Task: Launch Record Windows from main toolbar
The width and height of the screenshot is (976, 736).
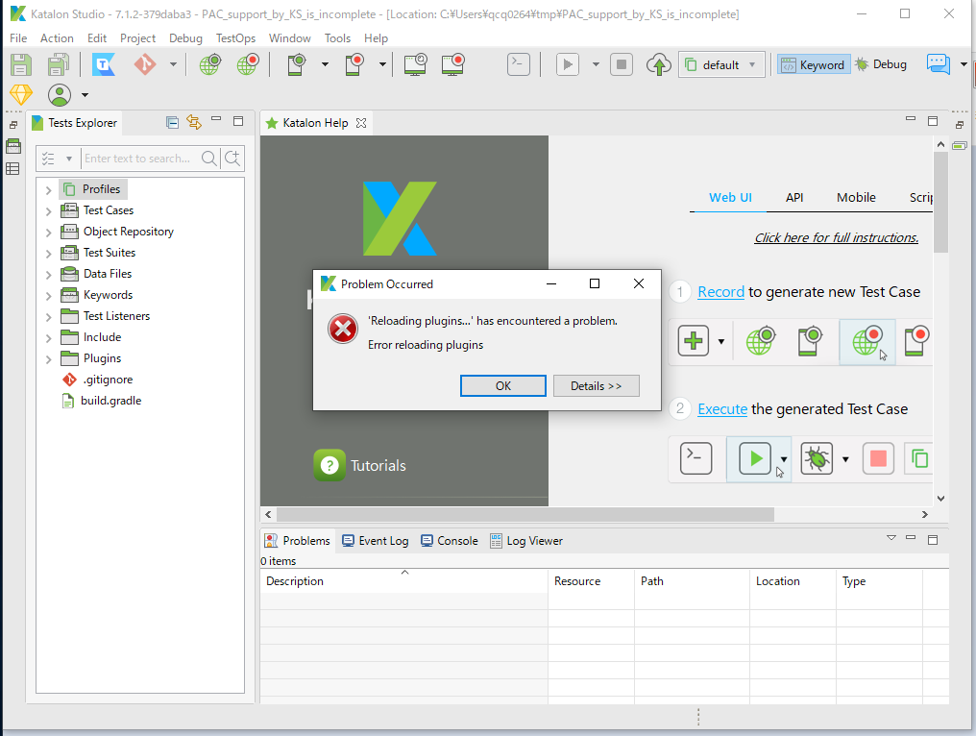Action: 453,64
